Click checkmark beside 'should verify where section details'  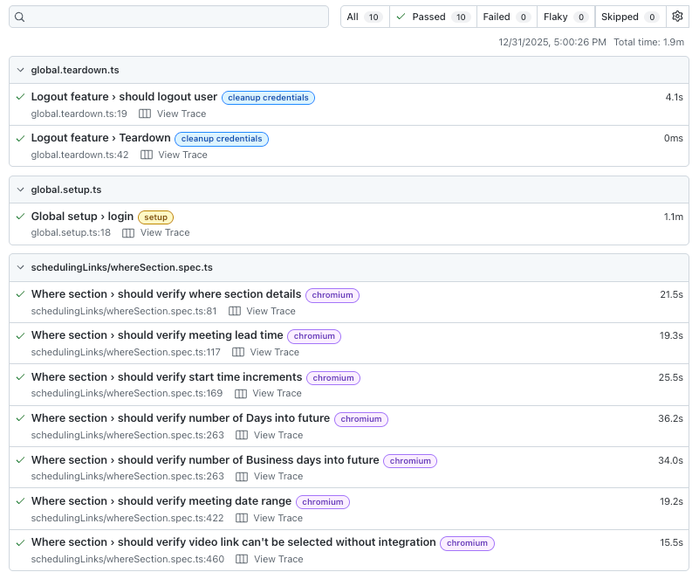click(19, 294)
